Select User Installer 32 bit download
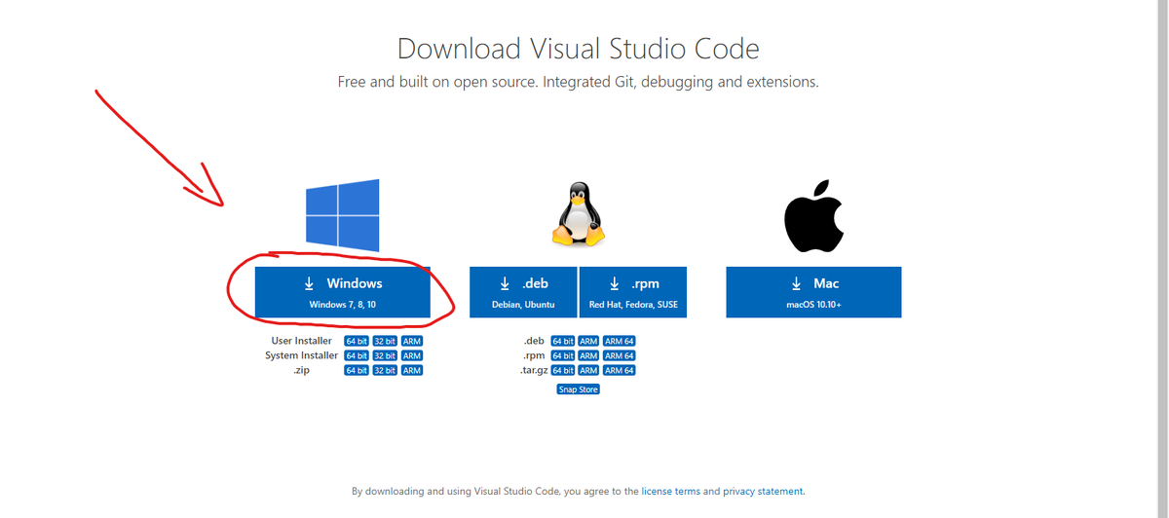 click(385, 341)
